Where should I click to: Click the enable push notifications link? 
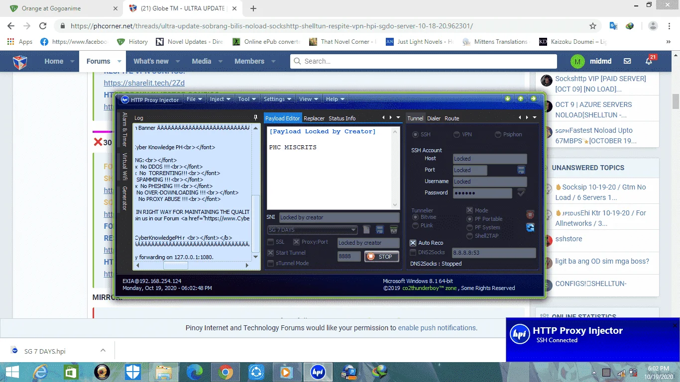pyautogui.click(x=437, y=328)
